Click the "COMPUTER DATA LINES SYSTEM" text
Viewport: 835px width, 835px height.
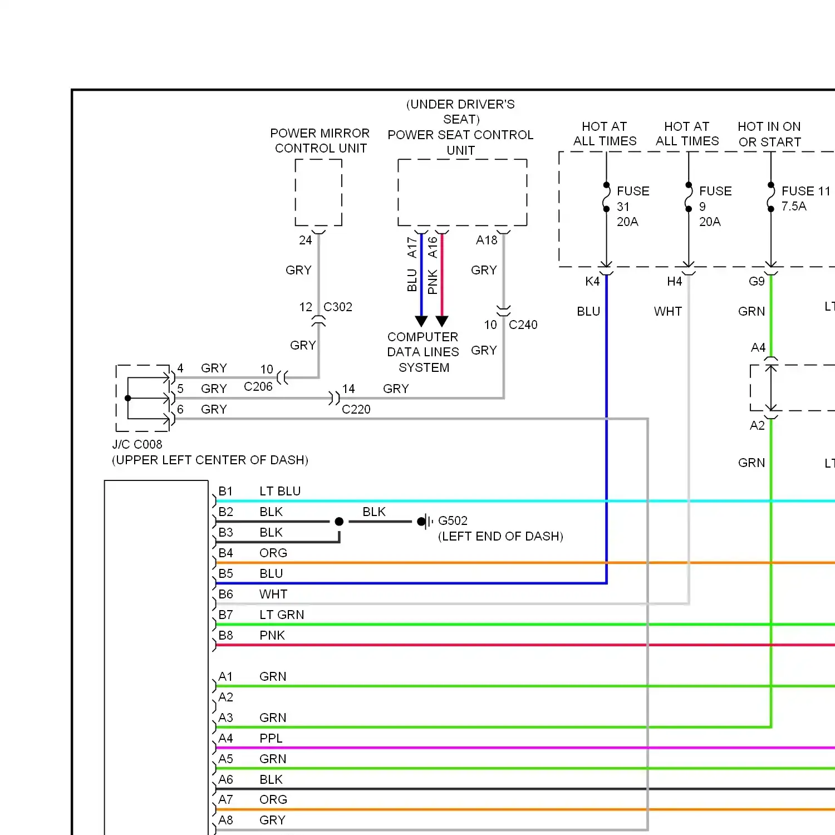tap(423, 352)
